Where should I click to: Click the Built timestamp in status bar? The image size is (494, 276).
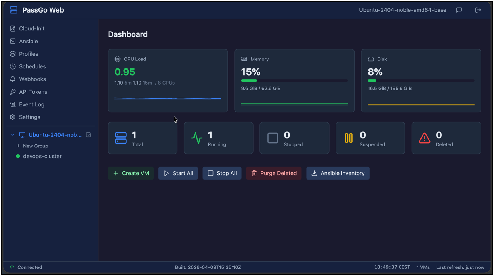pos(208,267)
